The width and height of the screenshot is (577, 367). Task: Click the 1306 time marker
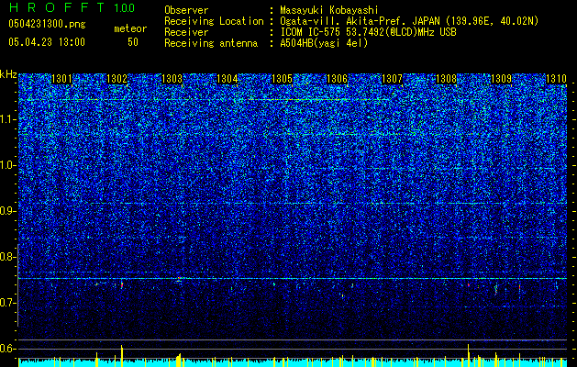[337, 79]
